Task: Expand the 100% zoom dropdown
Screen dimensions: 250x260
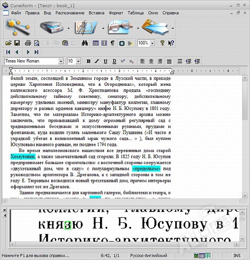Action: point(152,43)
